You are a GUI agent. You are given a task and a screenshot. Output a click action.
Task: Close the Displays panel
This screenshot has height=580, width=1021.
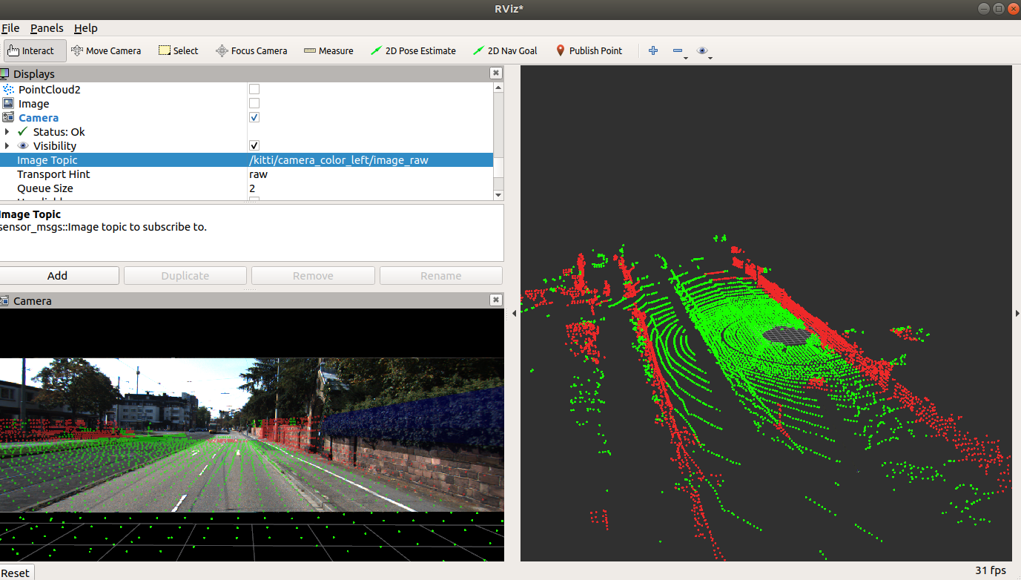point(496,73)
